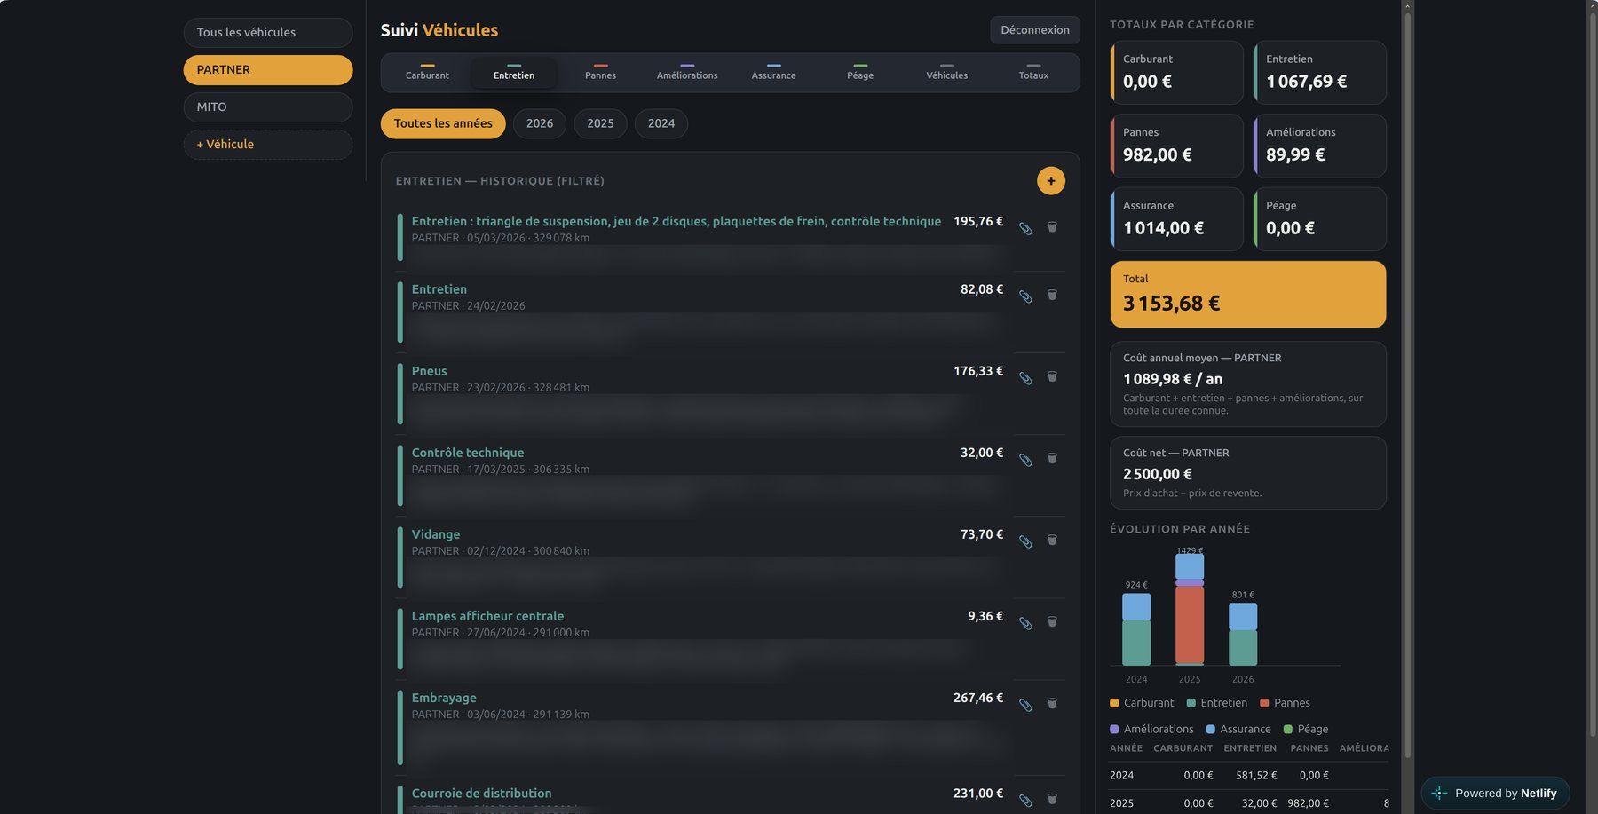Open attachments for the Vidange entry
The width and height of the screenshot is (1598, 814).
pos(1025,541)
